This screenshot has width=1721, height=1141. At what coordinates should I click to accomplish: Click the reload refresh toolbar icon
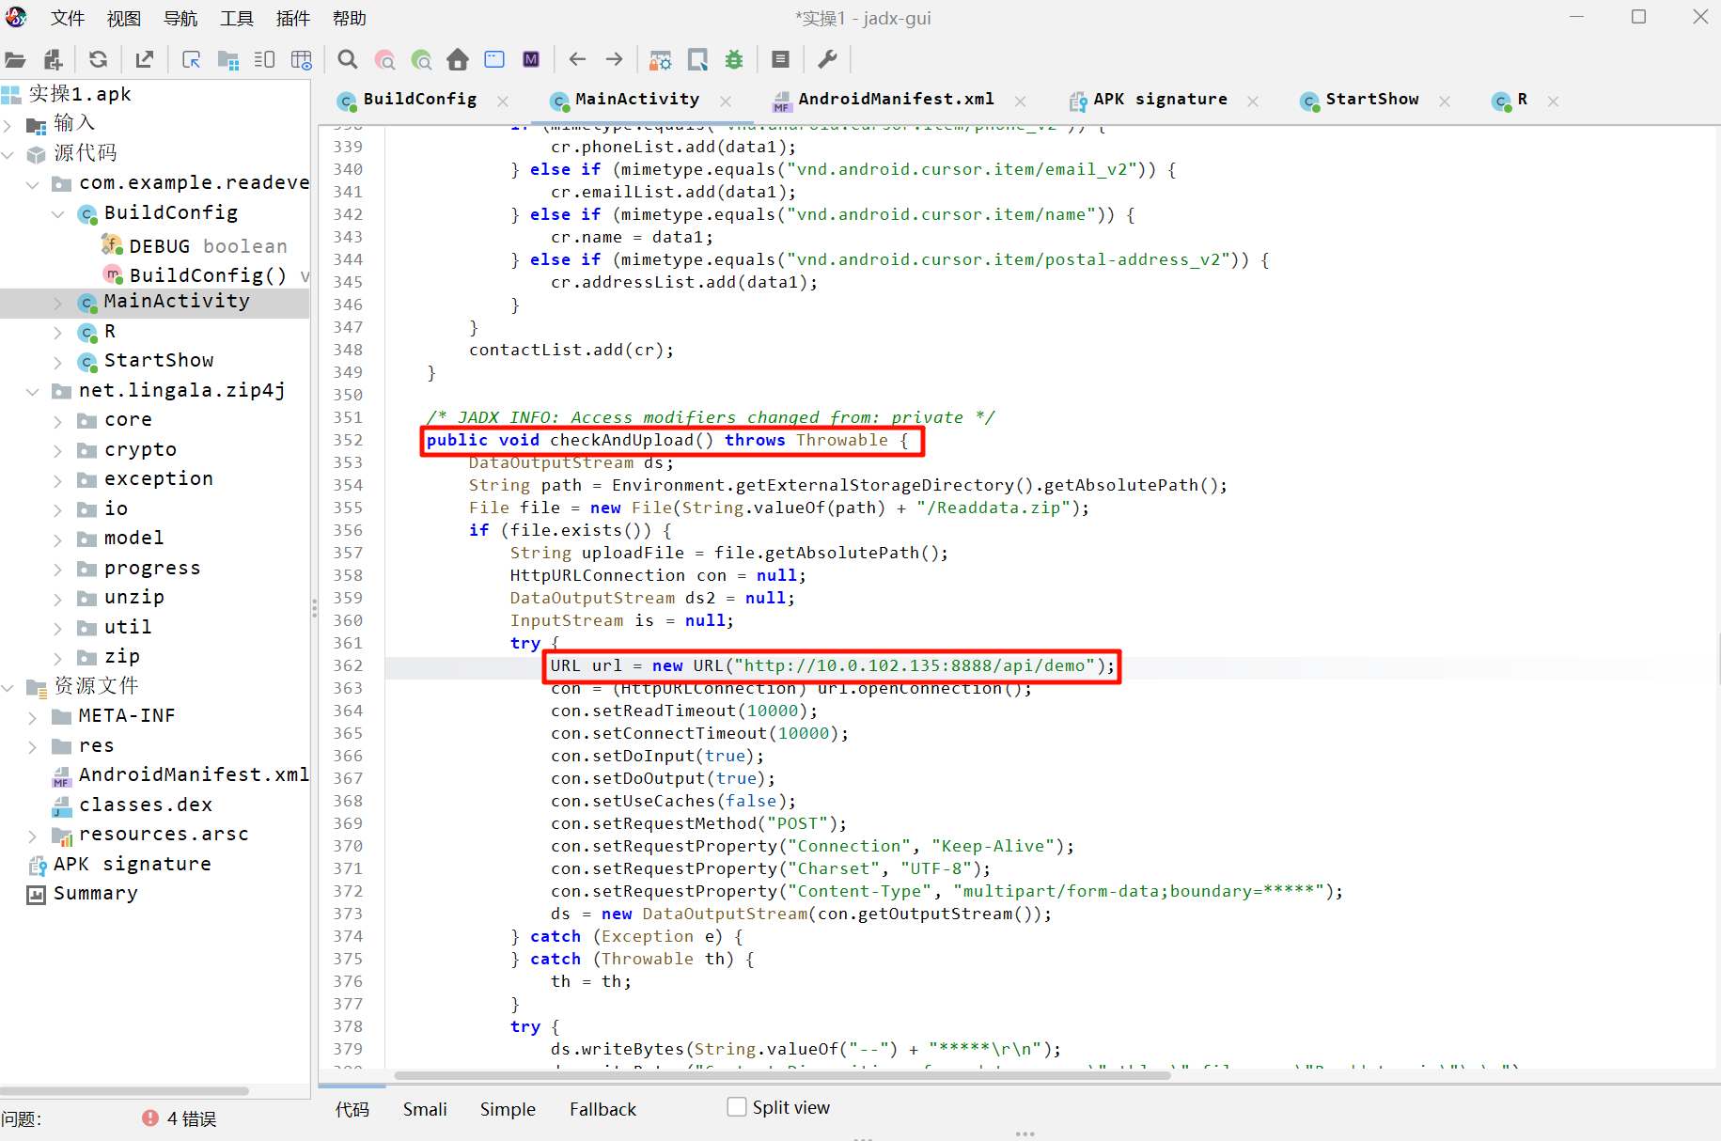coord(98,60)
